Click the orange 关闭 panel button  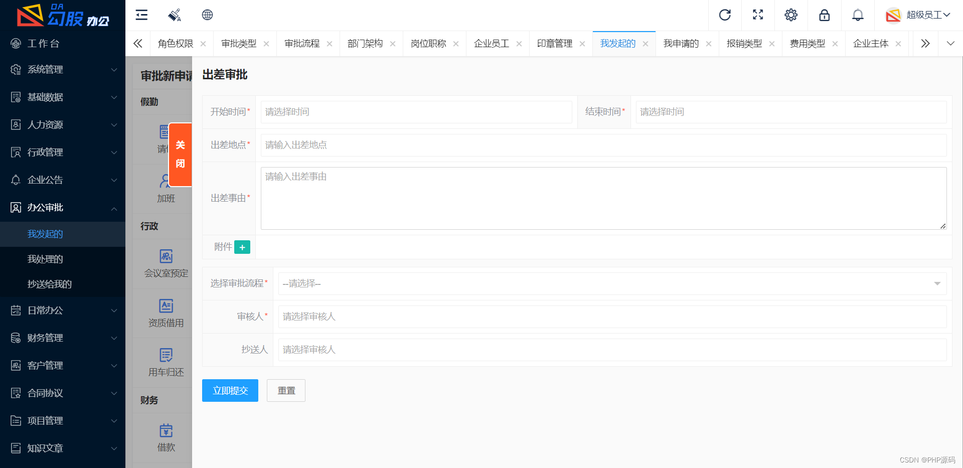pyautogui.click(x=180, y=154)
